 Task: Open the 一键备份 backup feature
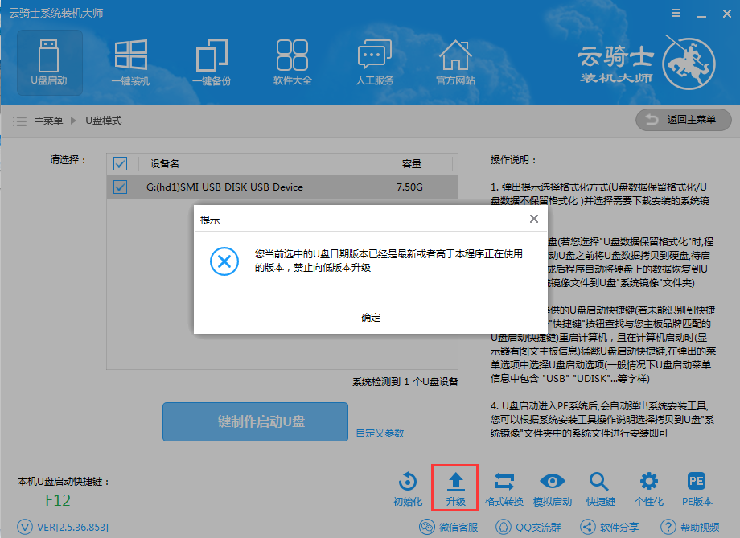click(211, 62)
